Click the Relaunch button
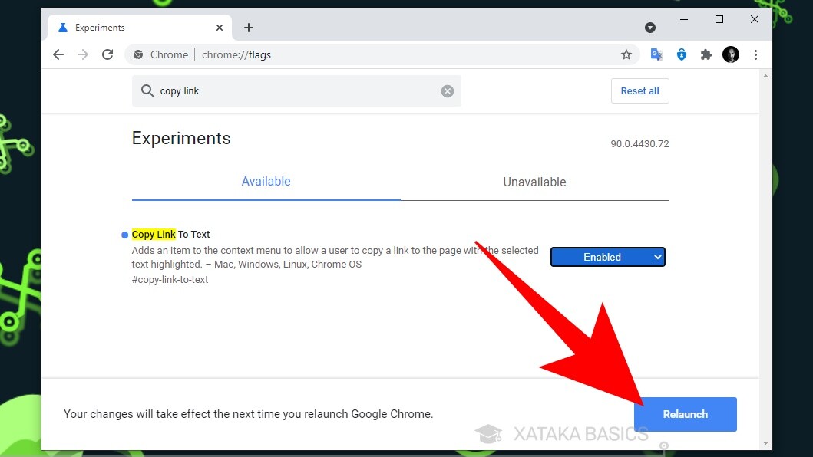 click(x=685, y=413)
